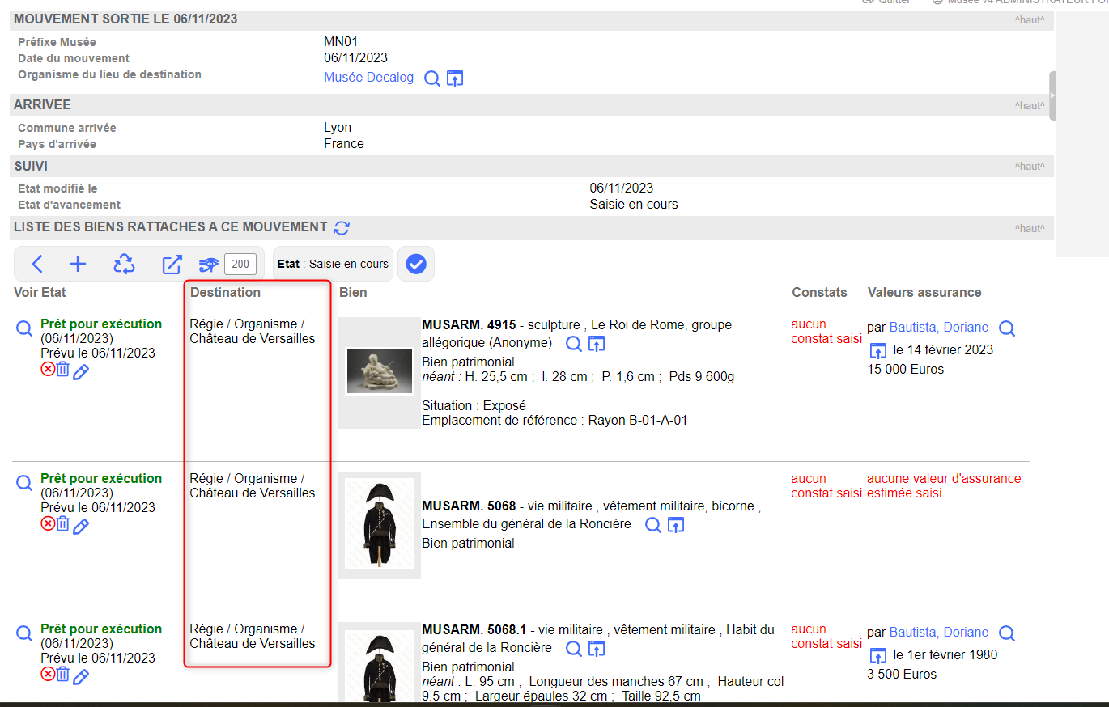
Task: Add a new item with the plus icon
Action: [x=78, y=264]
